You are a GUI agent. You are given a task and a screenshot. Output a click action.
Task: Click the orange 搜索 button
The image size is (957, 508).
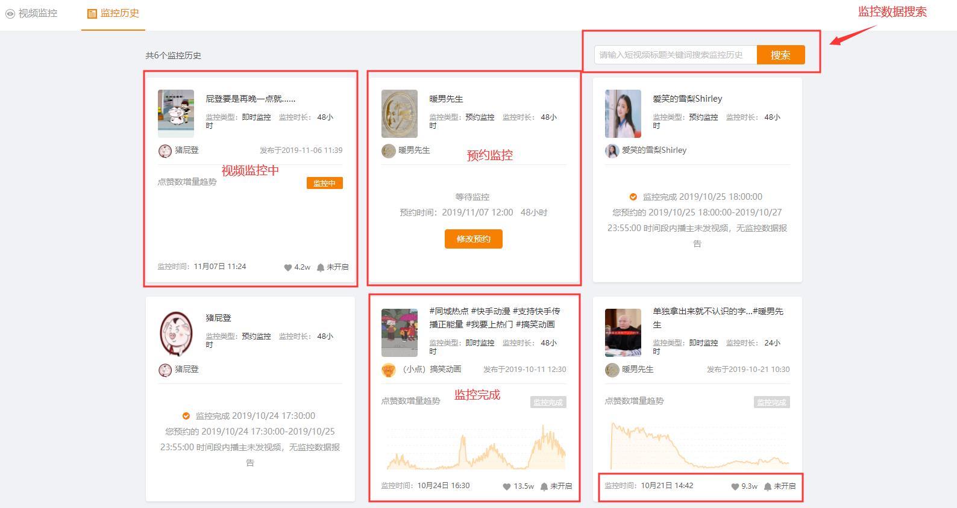[780, 55]
